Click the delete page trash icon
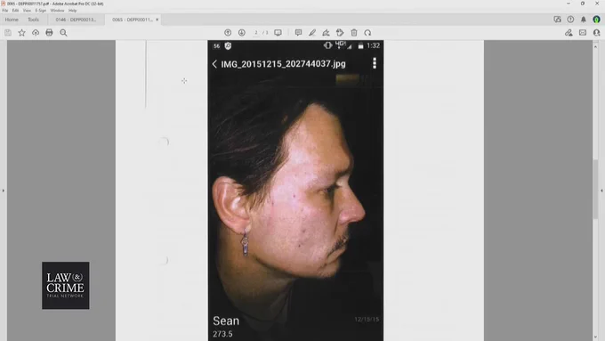The height and width of the screenshot is (341, 605). point(354,33)
